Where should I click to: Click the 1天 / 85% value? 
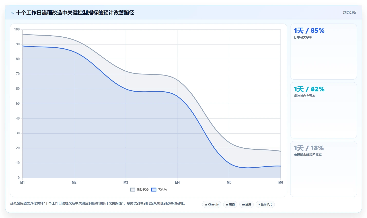pyautogui.click(x=309, y=31)
